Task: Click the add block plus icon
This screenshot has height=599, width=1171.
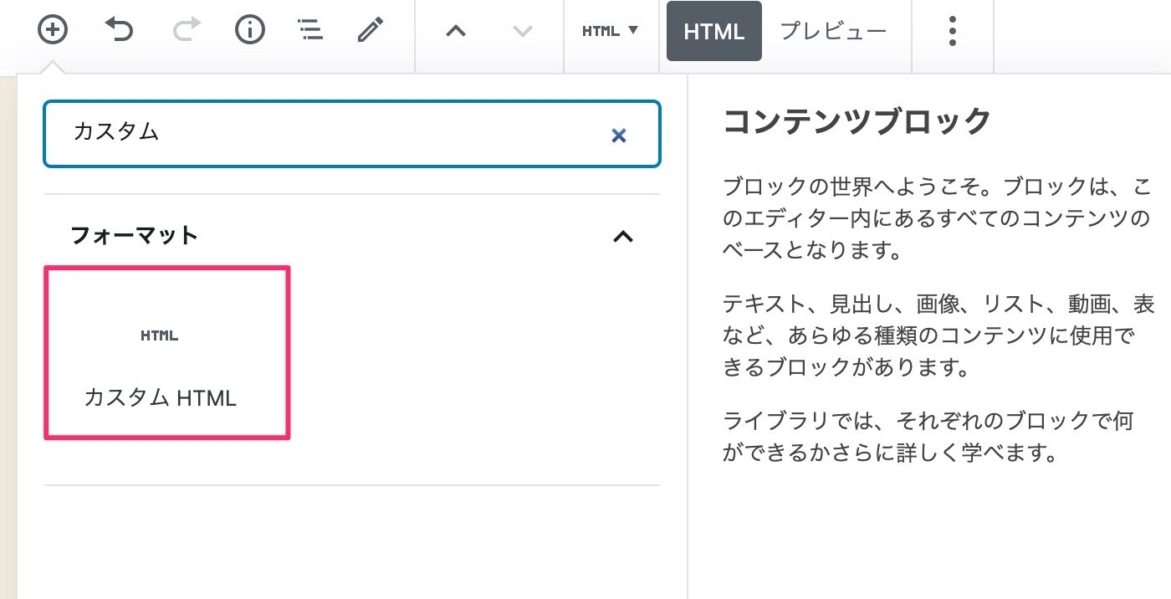Action: click(53, 31)
